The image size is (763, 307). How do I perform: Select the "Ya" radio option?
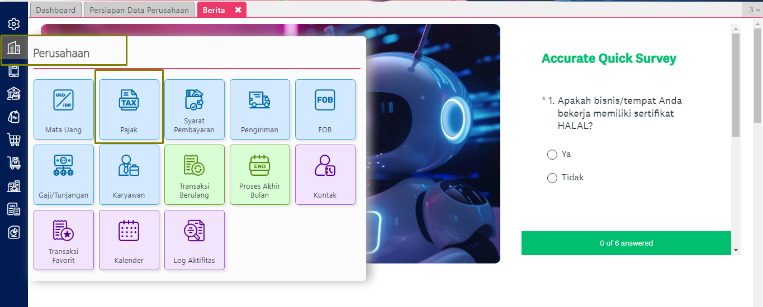coord(552,155)
